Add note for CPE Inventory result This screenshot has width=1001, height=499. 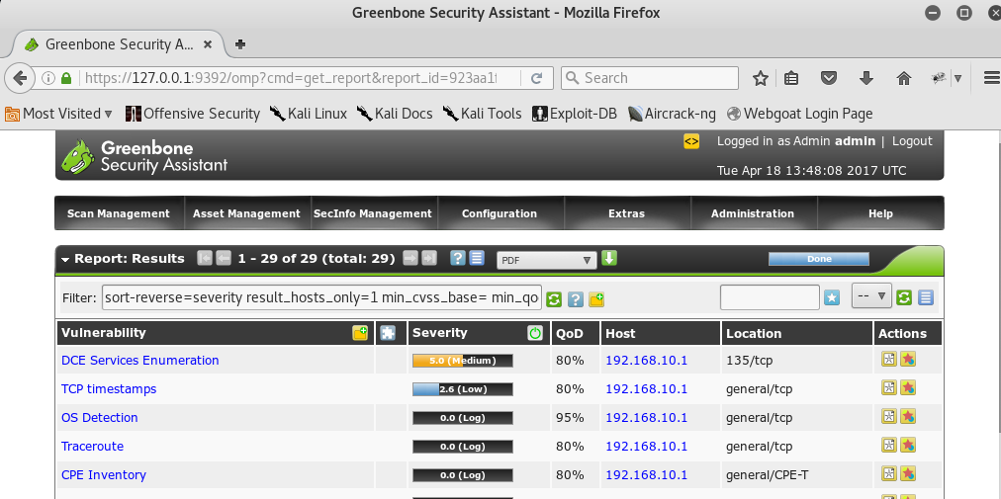(x=888, y=473)
